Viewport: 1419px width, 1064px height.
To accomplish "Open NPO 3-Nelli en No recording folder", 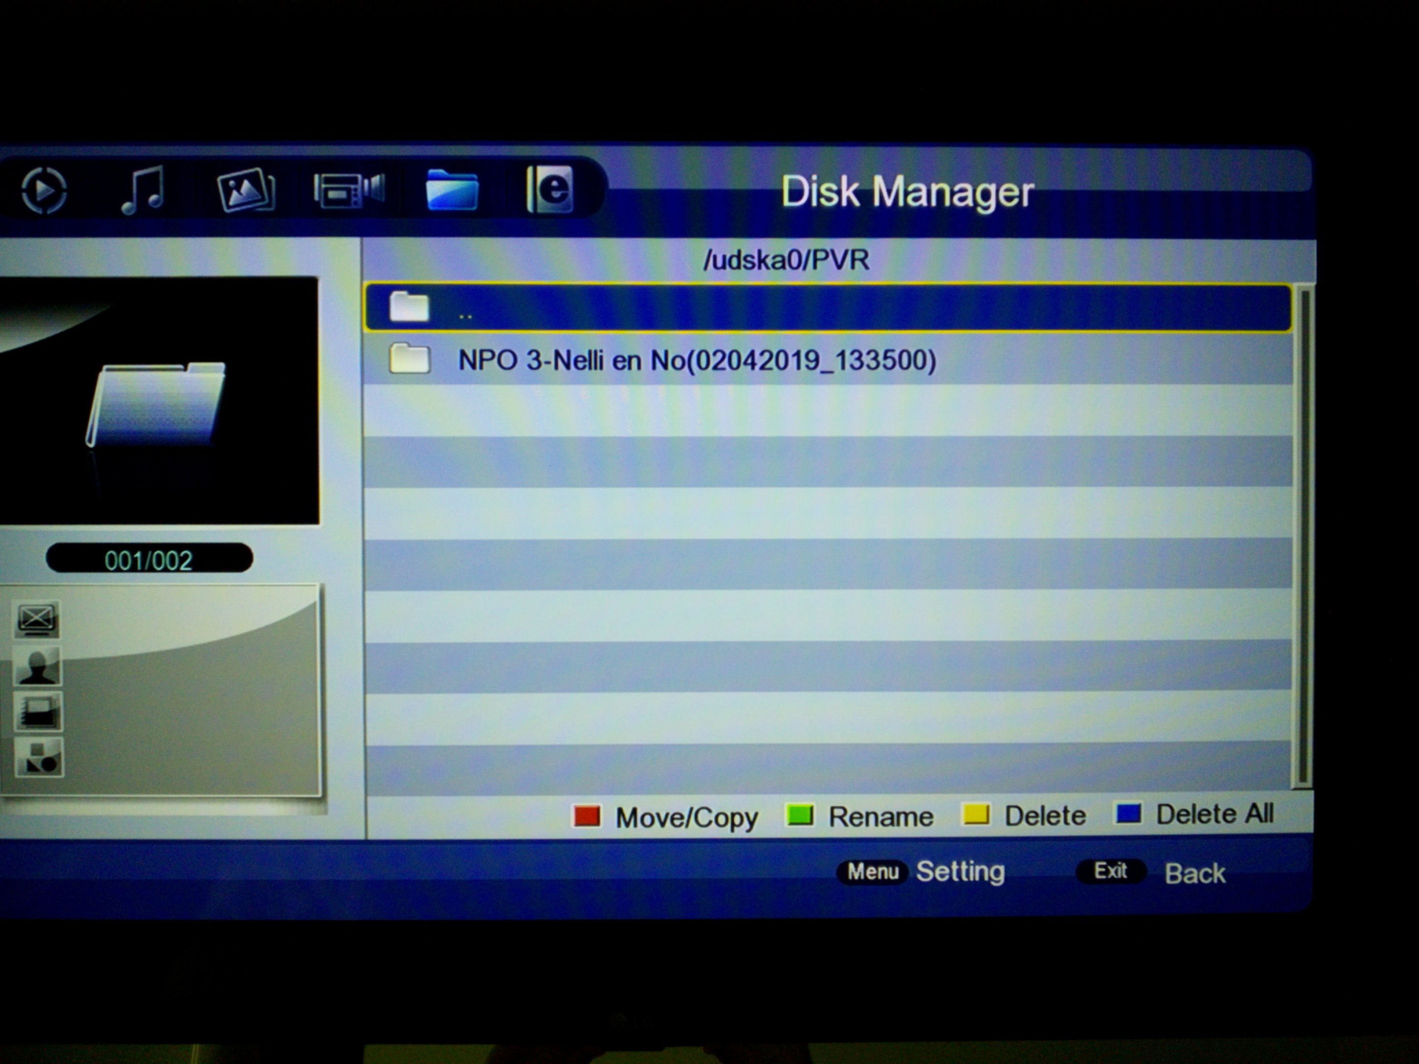I will (828, 359).
